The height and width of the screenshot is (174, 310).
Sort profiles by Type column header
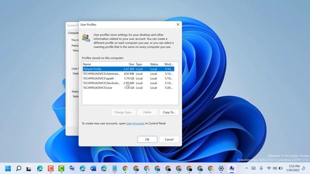(142, 64)
